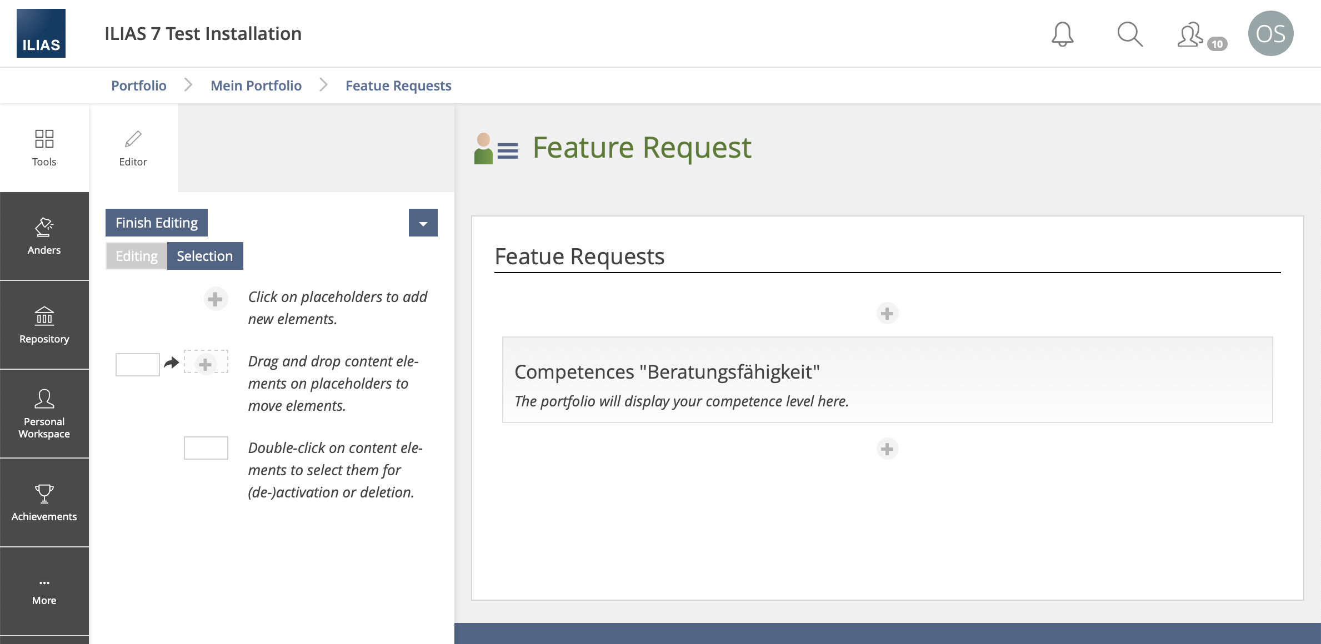Open the OS user avatar menu
The image size is (1321, 644).
coord(1270,34)
